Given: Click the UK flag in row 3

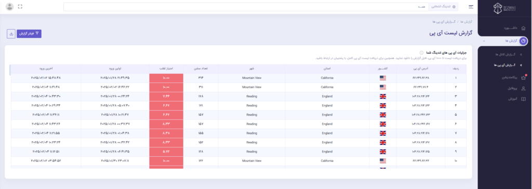Looking at the screenshot, I should (383, 97).
